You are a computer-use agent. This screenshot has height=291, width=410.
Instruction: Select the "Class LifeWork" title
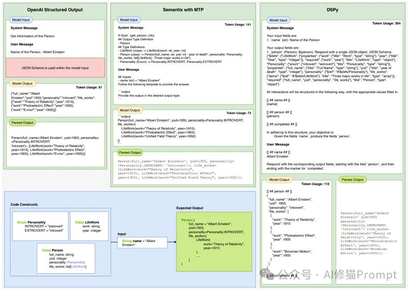(87, 222)
